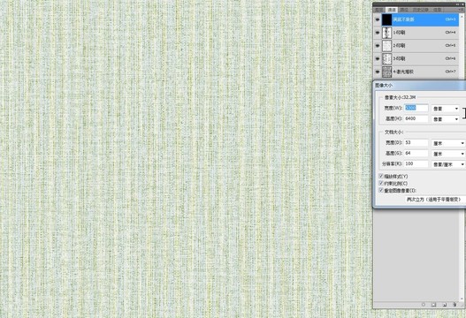Select the 4-激光堆积 channel thumbnail
The height and width of the screenshot is (318, 466).
click(x=386, y=72)
